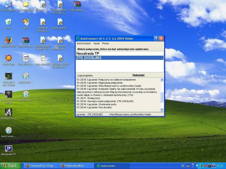
Task: Open the us downloader folder
Action: coord(26,5)
